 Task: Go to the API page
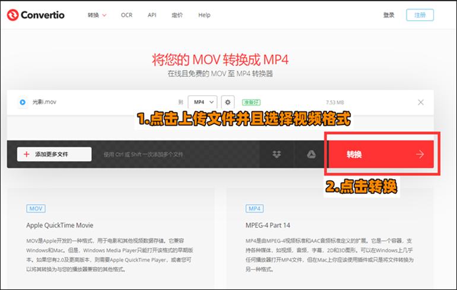[152, 15]
